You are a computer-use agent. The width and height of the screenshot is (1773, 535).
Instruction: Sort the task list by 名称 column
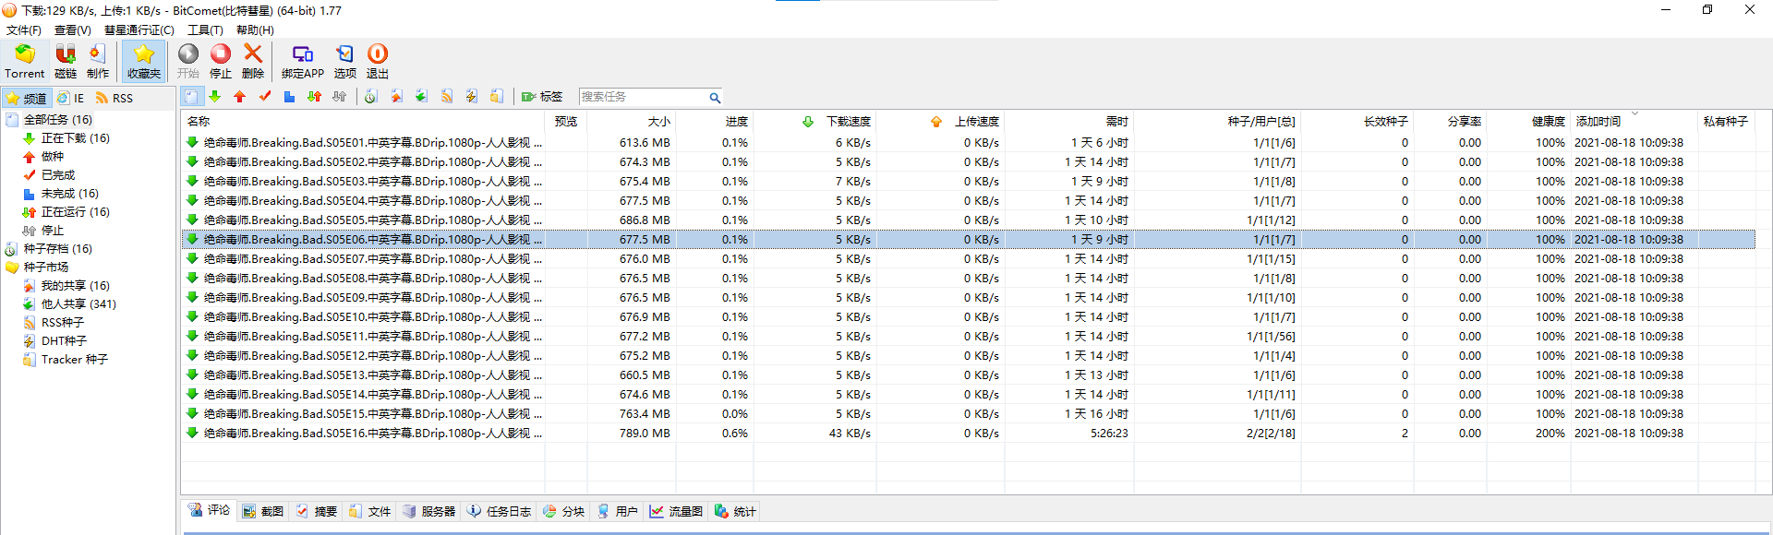(x=363, y=122)
